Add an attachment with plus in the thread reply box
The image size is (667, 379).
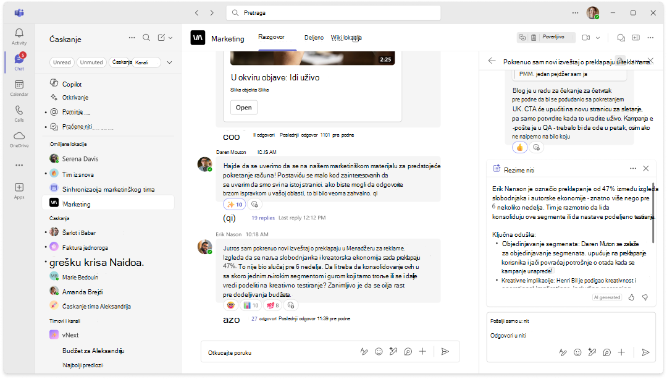pyautogui.click(x=621, y=352)
